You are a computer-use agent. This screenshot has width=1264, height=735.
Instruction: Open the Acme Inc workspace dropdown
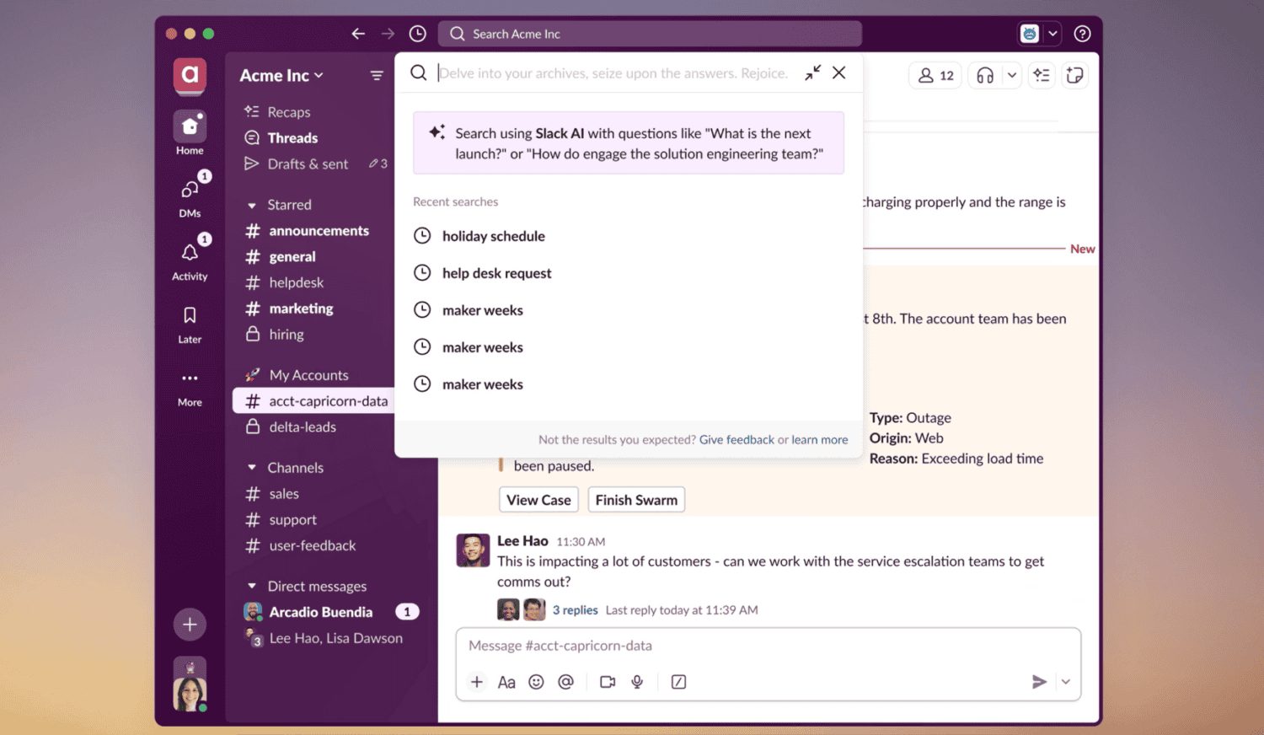[x=281, y=75]
